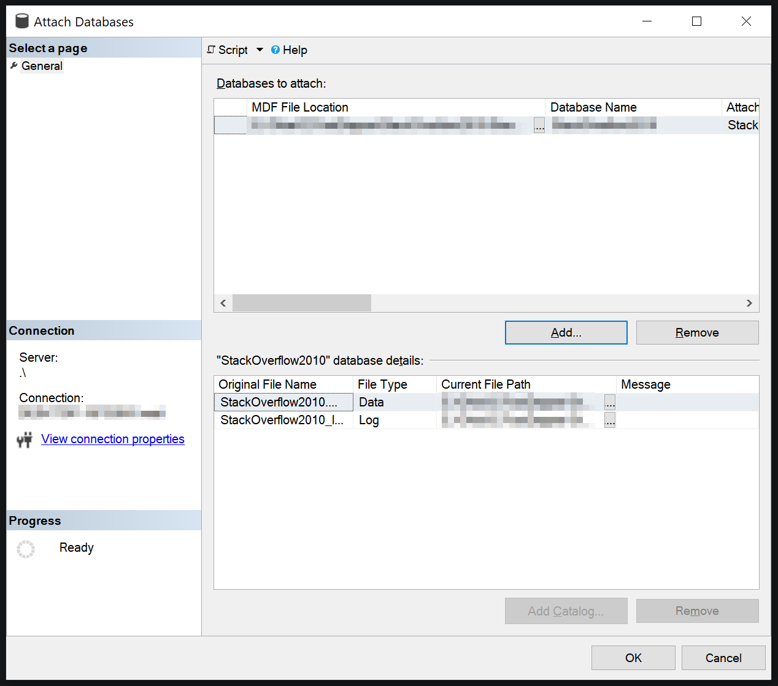The image size is (778, 686).
Task: Cancel the Attach Databases dialog
Action: pyautogui.click(x=723, y=658)
